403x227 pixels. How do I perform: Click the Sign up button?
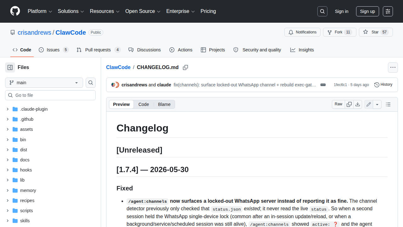coord(367,11)
